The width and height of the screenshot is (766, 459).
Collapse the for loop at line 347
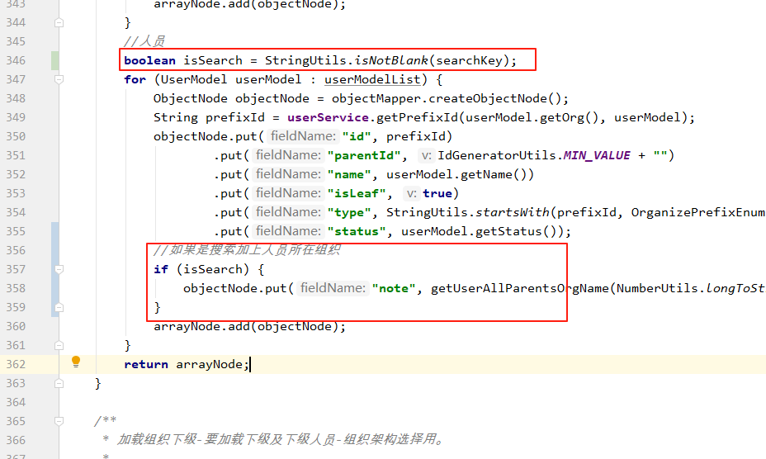59,80
